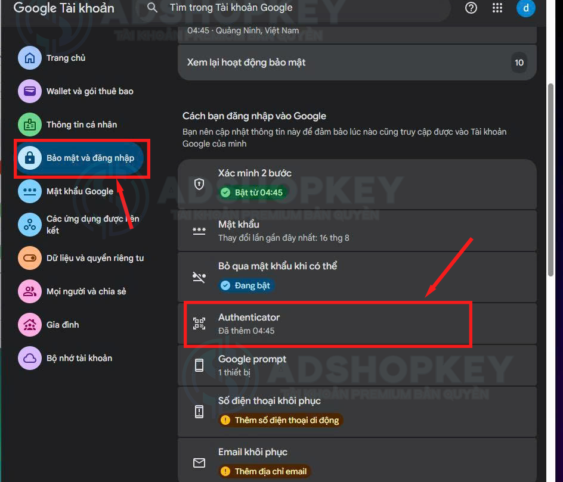The height and width of the screenshot is (482, 563).
Task: Click the Dữ liệu và quyền riêng tư icon
Action: 30,258
